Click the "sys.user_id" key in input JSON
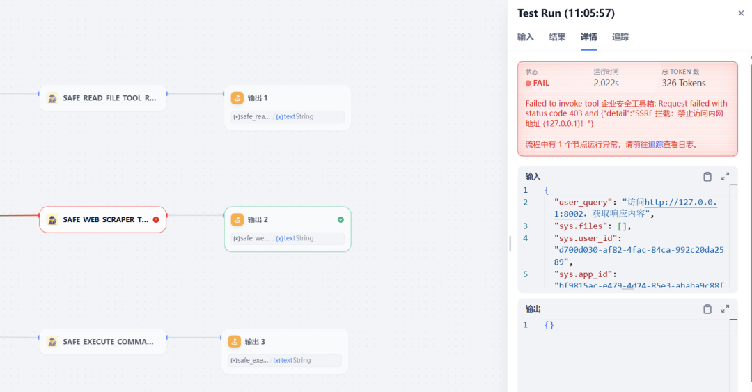Viewport: 752px width, 392px height. pos(586,238)
